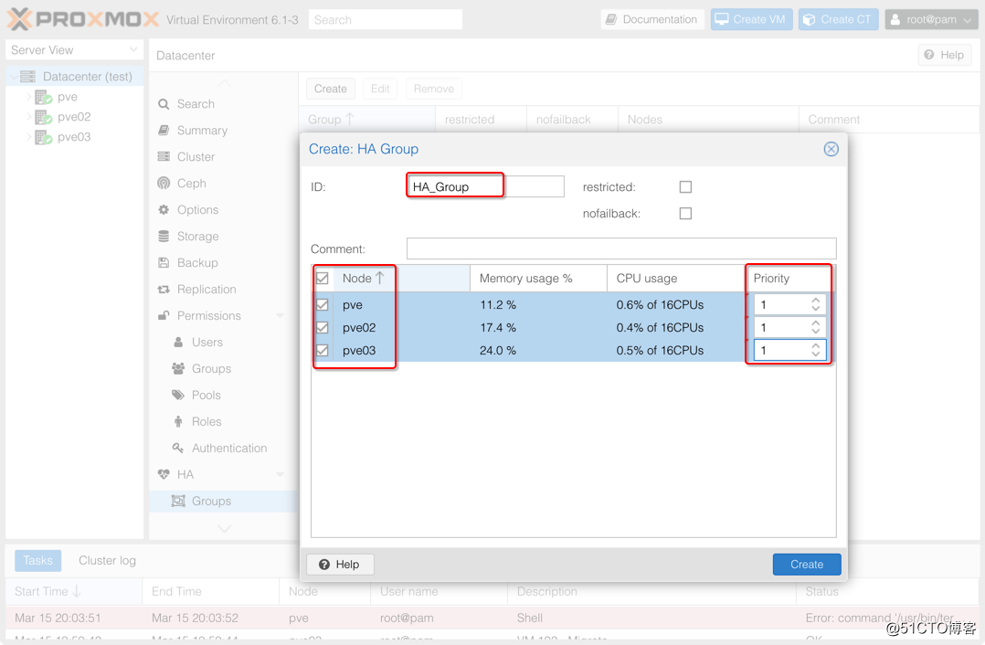The width and height of the screenshot is (985, 645).
Task: Close the Create HA Group dialog
Action: coord(831,149)
